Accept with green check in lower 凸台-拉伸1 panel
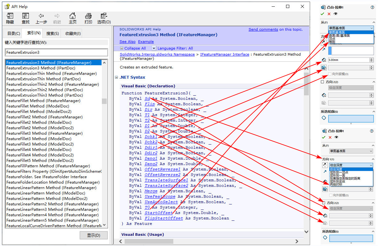This screenshot has height=246, width=378. [x=324, y=138]
